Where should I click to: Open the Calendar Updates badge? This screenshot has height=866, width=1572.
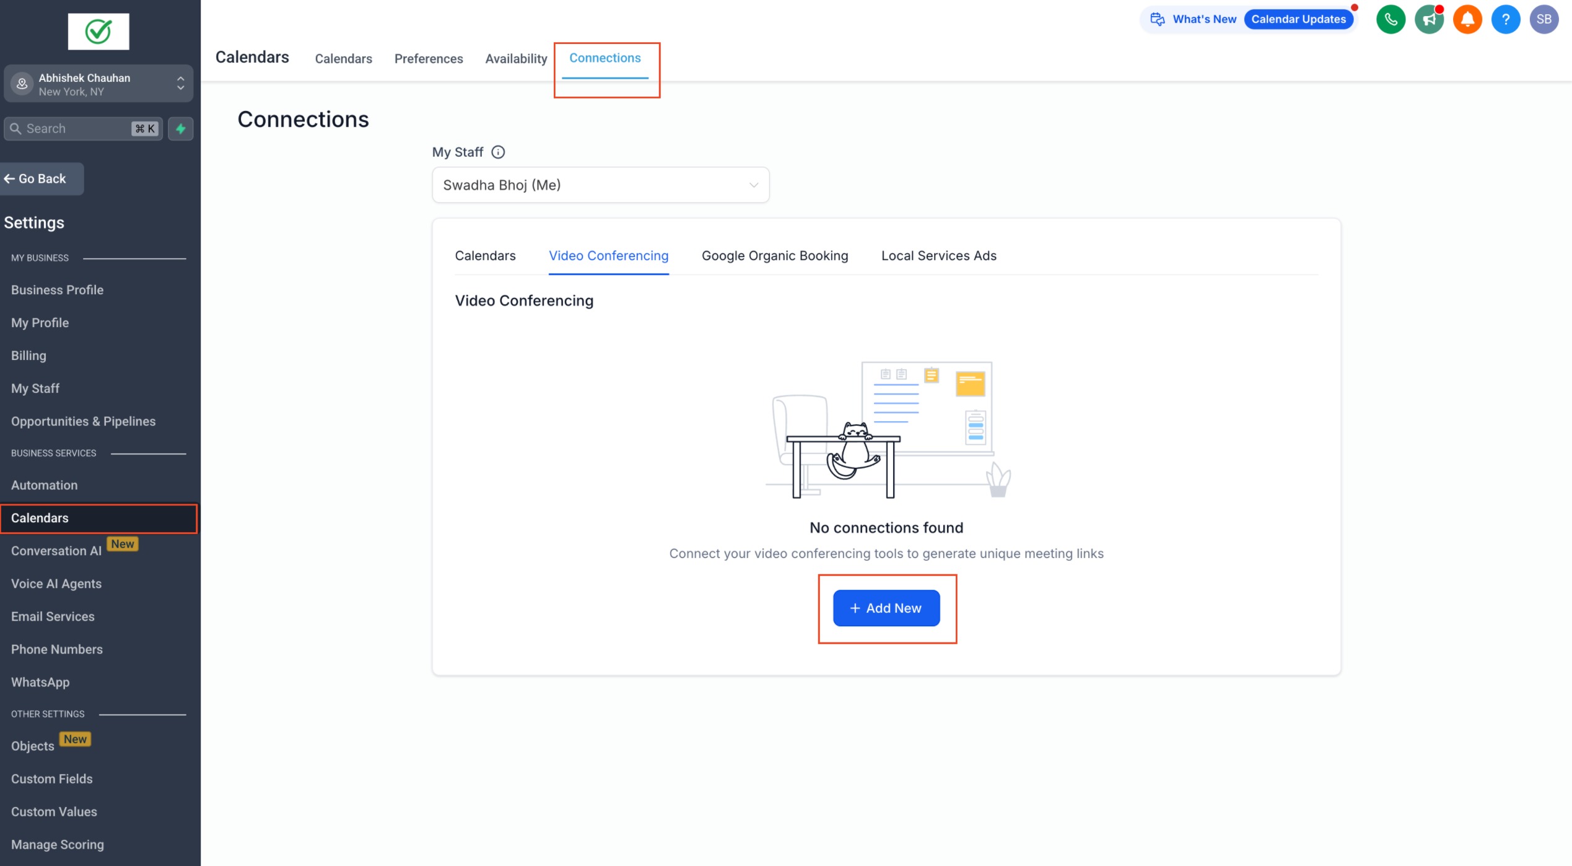click(x=1298, y=19)
